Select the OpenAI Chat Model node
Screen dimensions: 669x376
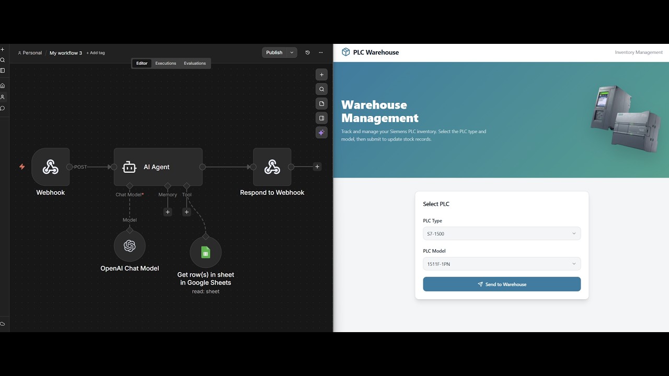pyautogui.click(x=130, y=246)
